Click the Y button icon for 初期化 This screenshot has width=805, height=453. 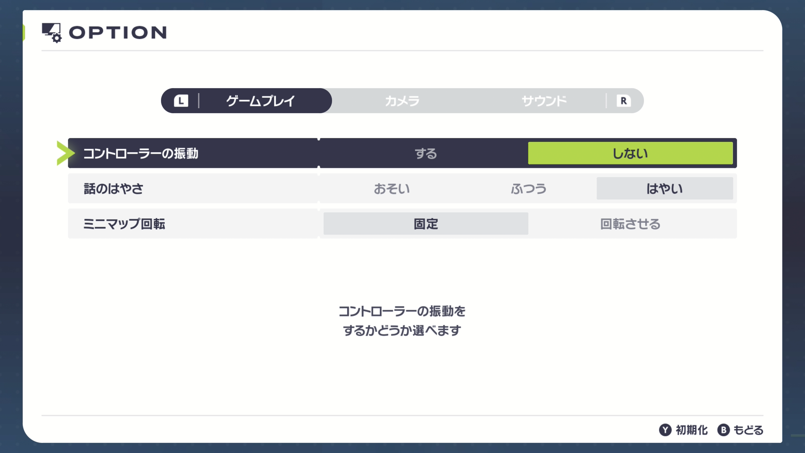665,430
